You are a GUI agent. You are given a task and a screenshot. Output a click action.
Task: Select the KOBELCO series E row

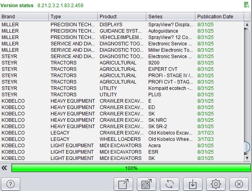[x=122, y=101]
